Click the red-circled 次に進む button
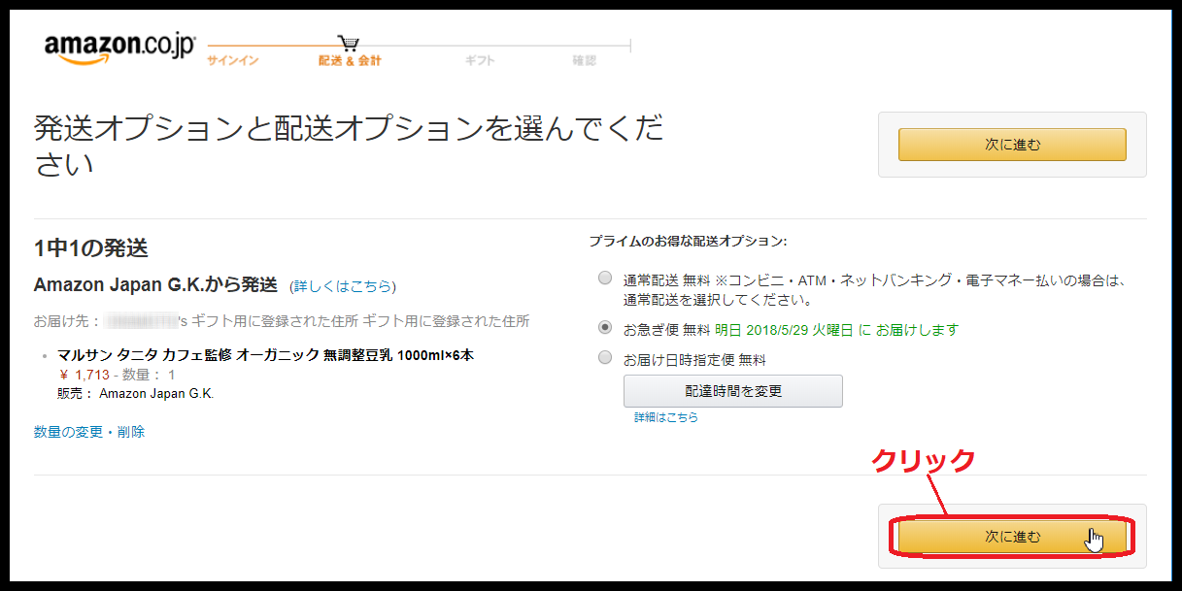The image size is (1182, 591). coord(1012,536)
